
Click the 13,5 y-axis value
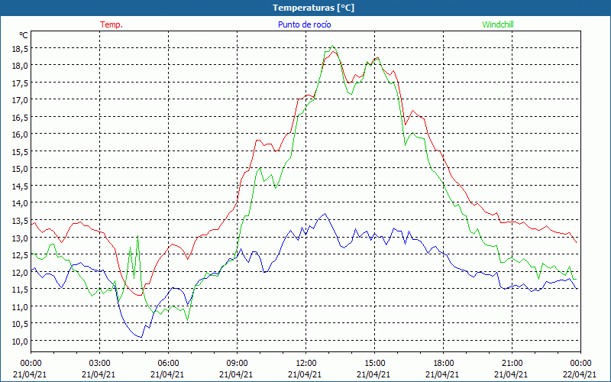pos(19,220)
